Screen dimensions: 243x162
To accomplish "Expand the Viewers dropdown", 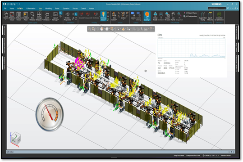I will 6,16.
